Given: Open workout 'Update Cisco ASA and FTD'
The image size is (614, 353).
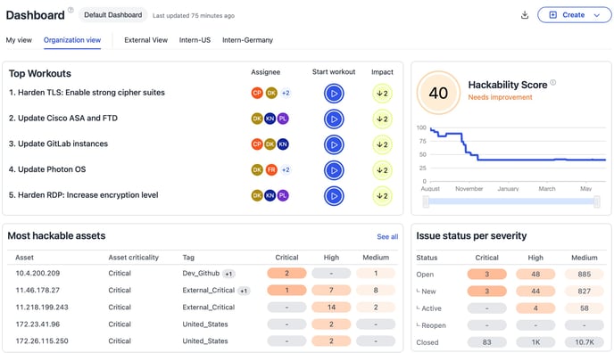Looking at the screenshot, I should 63,118.
